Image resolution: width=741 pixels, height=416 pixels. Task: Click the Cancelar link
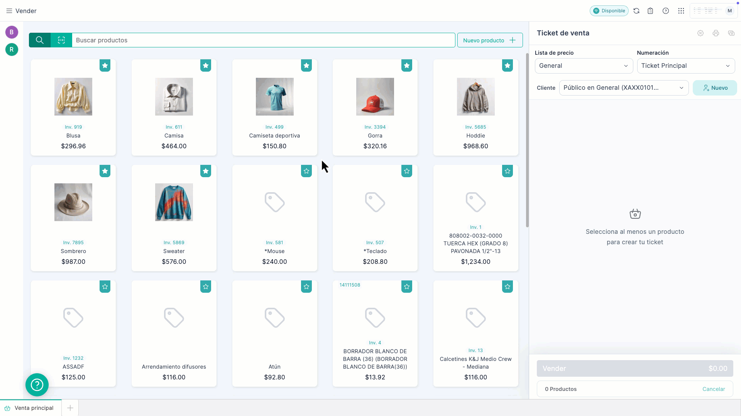tap(714, 389)
